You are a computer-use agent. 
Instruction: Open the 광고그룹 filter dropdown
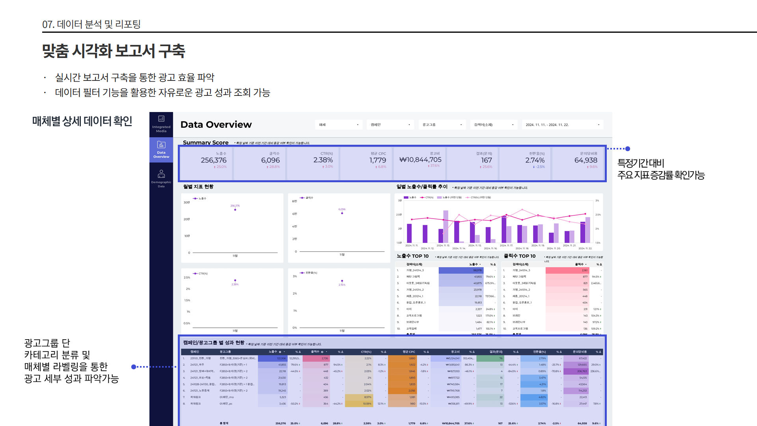point(442,125)
